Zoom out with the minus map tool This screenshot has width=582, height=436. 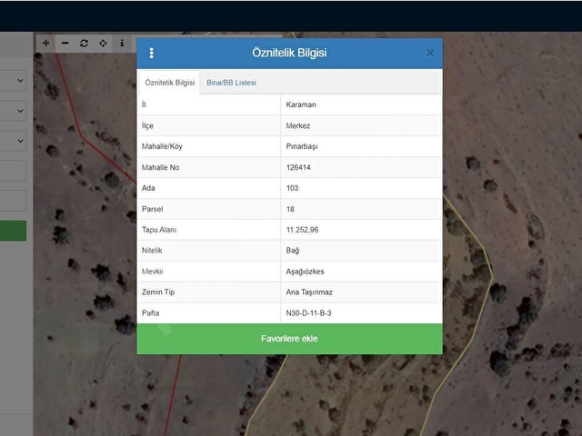tap(65, 43)
